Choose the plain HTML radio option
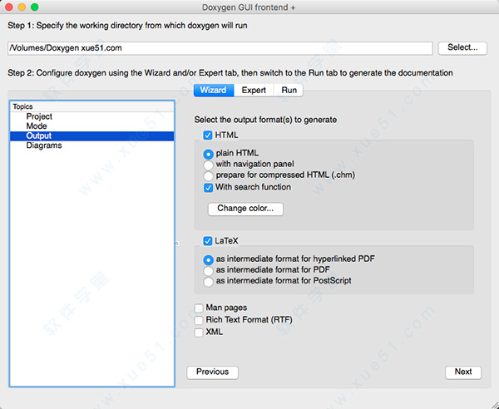 (x=209, y=154)
